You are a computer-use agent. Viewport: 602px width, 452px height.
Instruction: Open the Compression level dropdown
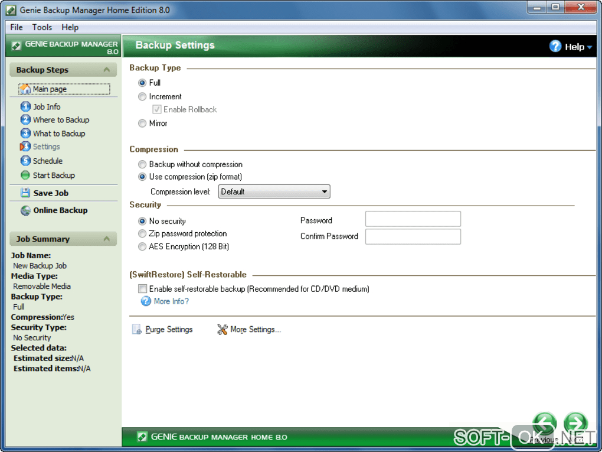click(x=274, y=191)
